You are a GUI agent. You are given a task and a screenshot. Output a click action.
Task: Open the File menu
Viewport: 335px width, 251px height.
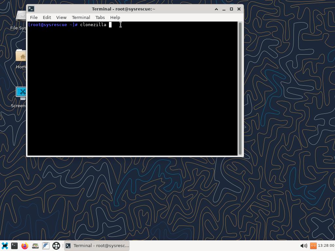pos(34,17)
